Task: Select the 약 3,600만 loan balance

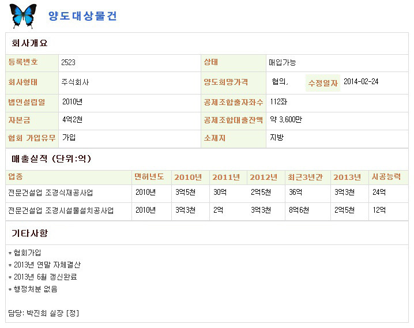Action: [x=286, y=120]
